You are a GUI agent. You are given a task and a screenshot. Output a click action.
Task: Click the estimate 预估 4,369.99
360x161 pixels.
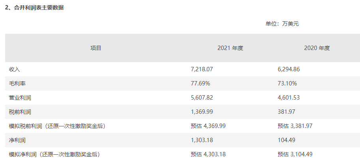coord(208,126)
